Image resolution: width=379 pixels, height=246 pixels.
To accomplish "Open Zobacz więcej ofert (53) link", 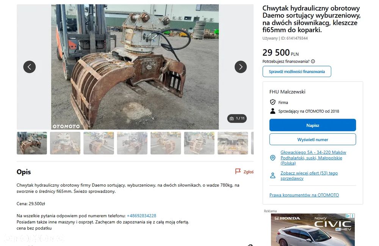I will point(309,176).
